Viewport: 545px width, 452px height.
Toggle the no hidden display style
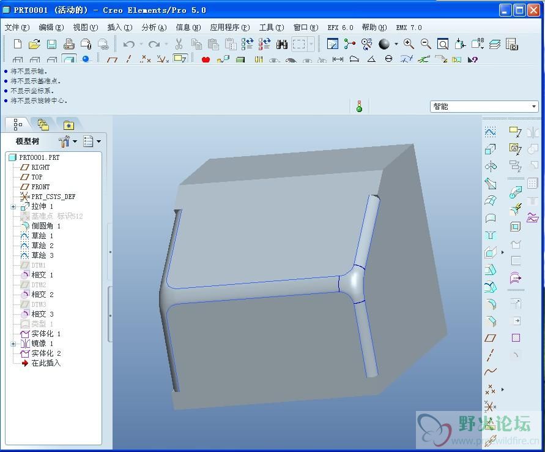click(x=52, y=60)
